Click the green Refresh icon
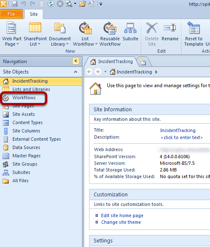This screenshot has height=247, width=210. tap(51, 4)
